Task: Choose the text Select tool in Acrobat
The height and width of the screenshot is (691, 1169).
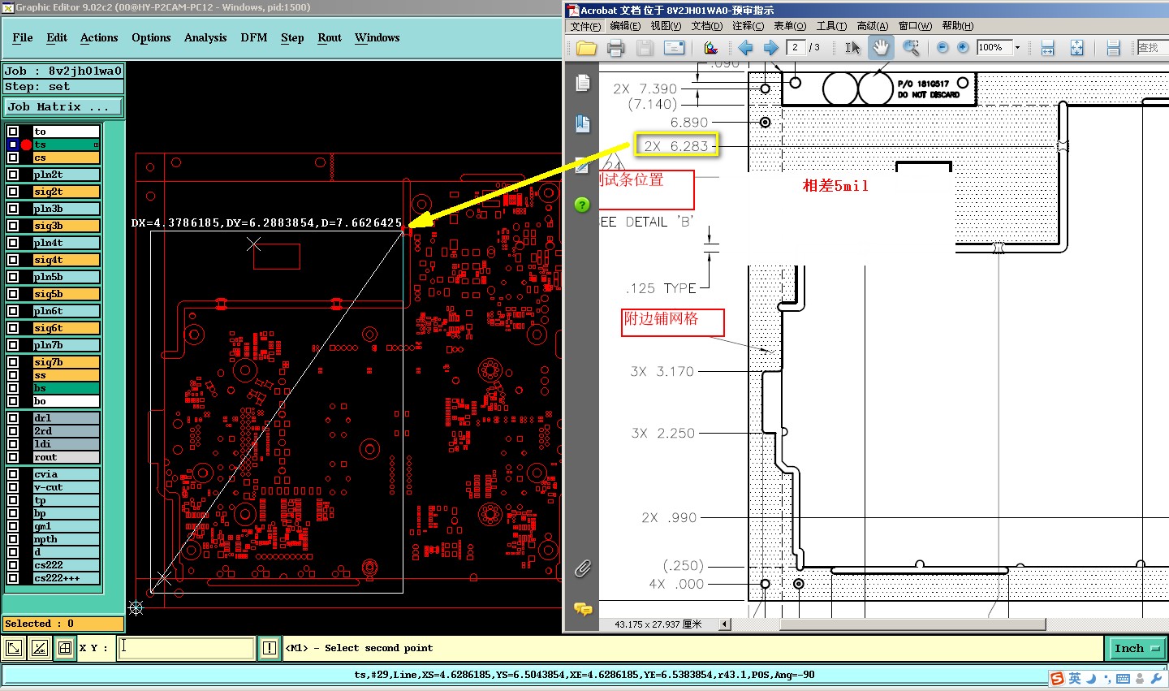Action: click(852, 48)
